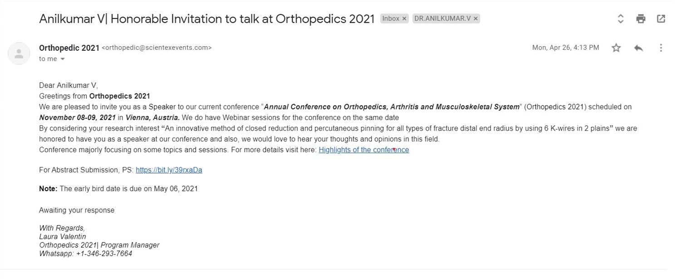Image resolution: width=677 pixels, height=279 pixels.
Task: Click the DR.ANILKUMAR.V label chip
Action: coord(442,19)
